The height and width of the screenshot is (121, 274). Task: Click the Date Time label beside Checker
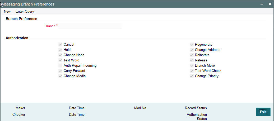click(77, 115)
